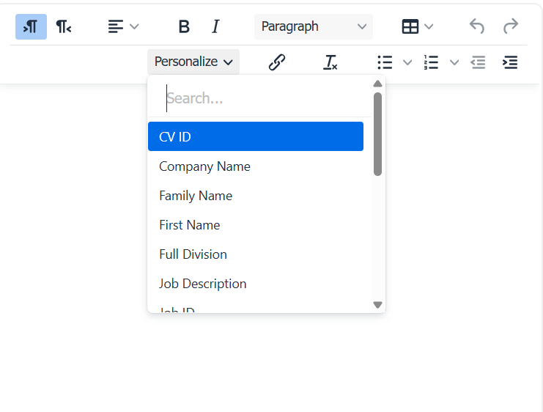Click the scroll down arrow in list
The height and width of the screenshot is (412, 543).
pos(378,304)
